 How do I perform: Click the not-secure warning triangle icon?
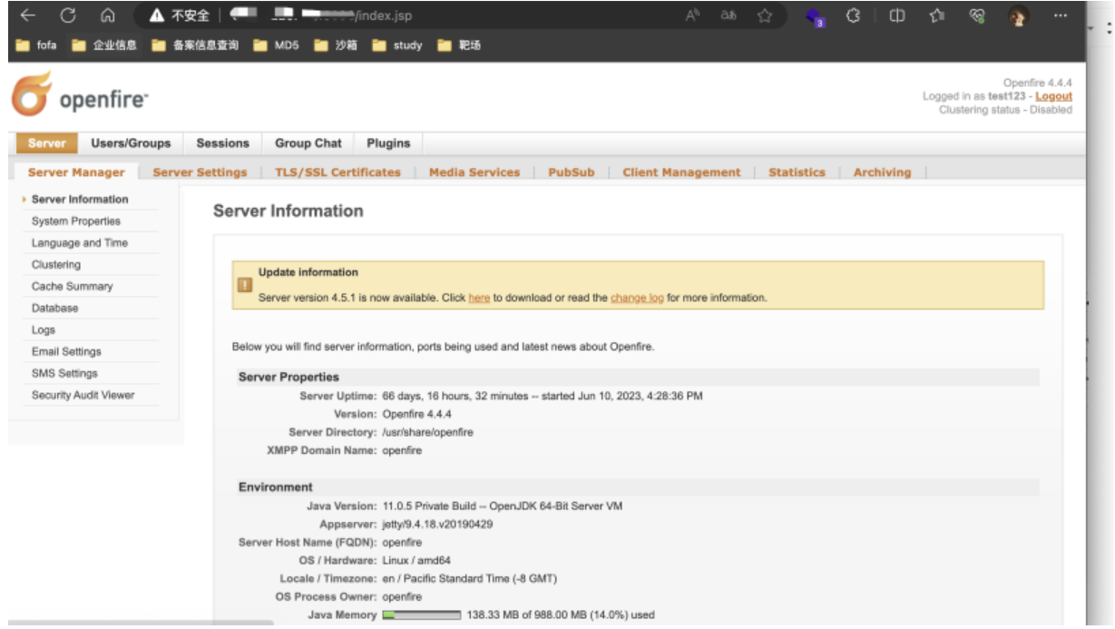pyautogui.click(x=157, y=15)
